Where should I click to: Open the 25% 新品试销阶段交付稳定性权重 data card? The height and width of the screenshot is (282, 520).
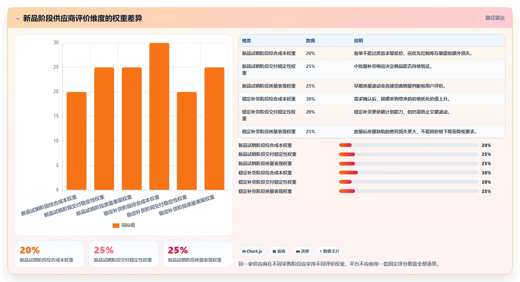pyautogui.click(x=124, y=254)
